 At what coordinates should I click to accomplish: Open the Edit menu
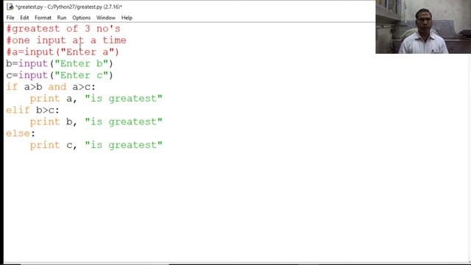(x=24, y=18)
